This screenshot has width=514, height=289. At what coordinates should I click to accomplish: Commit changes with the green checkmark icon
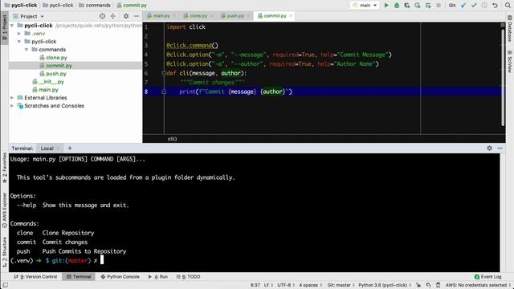(x=474, y=6)
